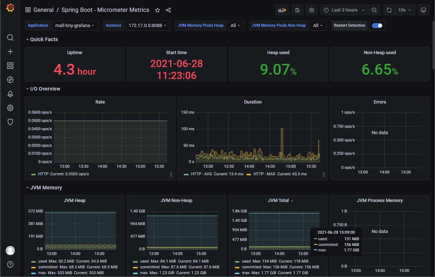The height and width of the screenshot is (277, 435).
Task: Click the cycle view mode monitor icon
Action: [423, 10]
